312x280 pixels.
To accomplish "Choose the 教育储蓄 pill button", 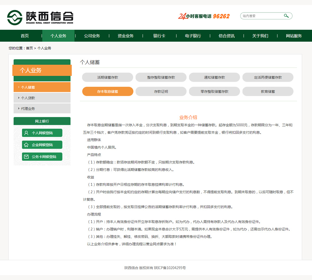I will point(268,91).
